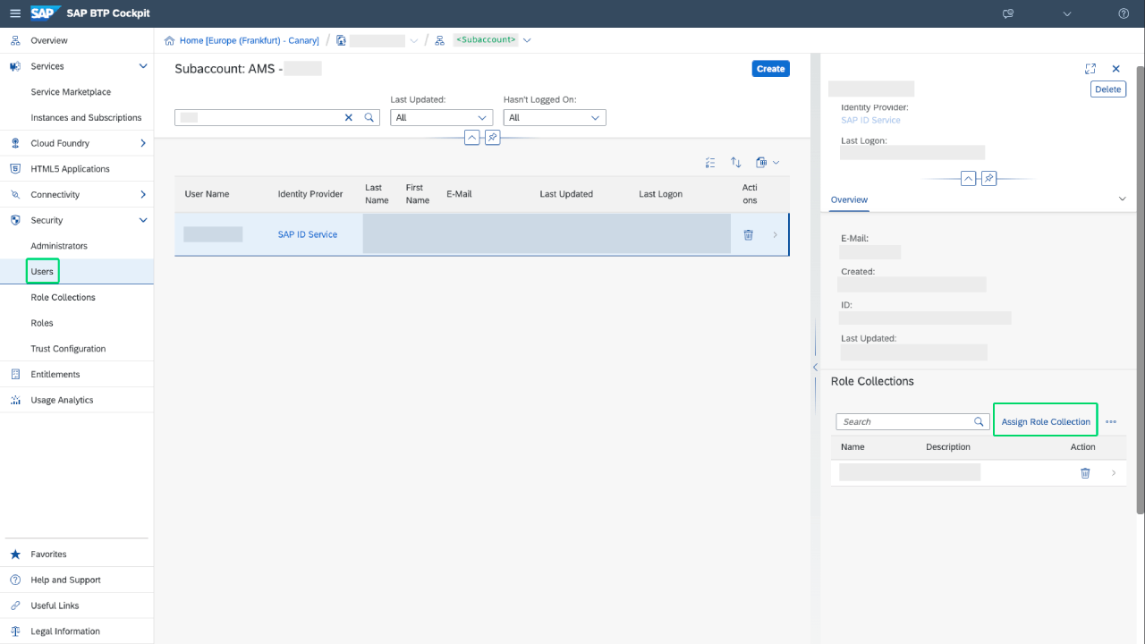Screen dimensions: 1145x644
Task: Expand the Cloud Foundry section chevron
Action: pyautogui.click(x=143, y=143)
